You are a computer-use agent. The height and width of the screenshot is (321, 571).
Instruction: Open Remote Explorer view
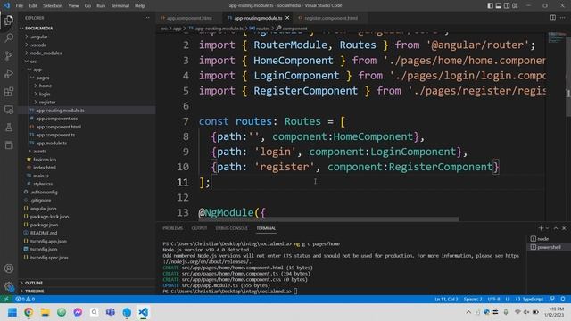[x=9, y=109]
